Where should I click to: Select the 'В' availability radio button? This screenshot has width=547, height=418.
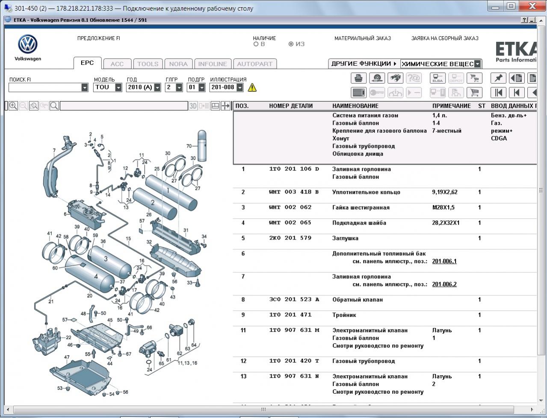[256, 44]
